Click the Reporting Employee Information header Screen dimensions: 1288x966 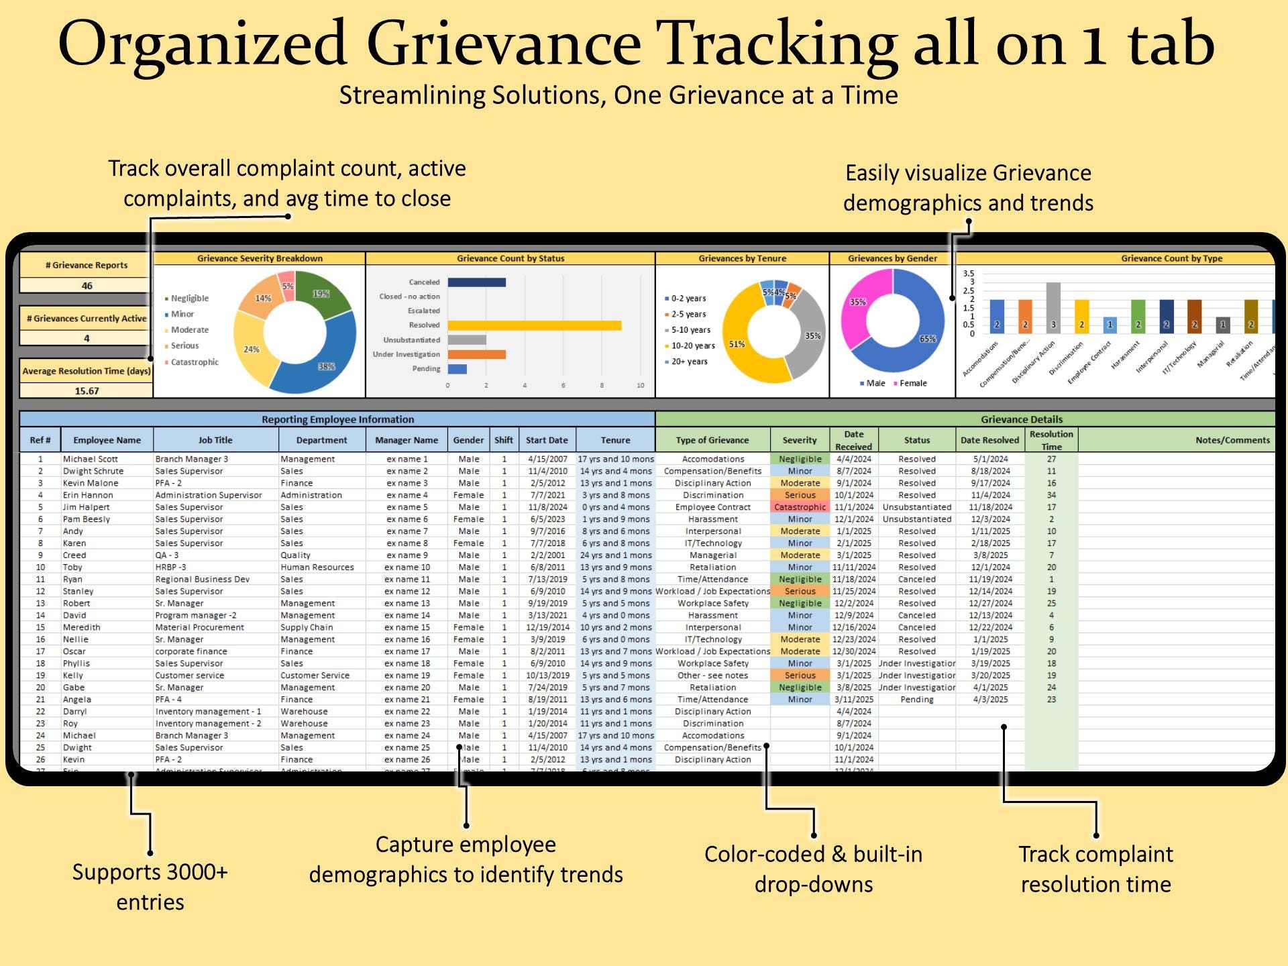(x=339, y=419)
